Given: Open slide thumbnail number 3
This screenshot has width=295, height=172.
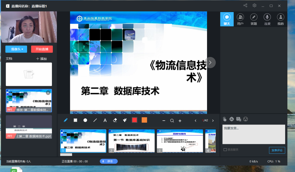Looking at the screenshot, I should [x=180, y=141].
